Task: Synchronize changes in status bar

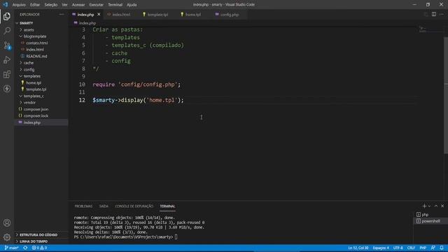Action: [x=25, y=248]
